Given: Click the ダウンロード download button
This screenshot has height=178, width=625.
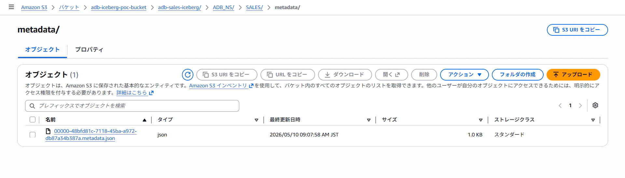Looking at the screenshot, I should 345,75.
